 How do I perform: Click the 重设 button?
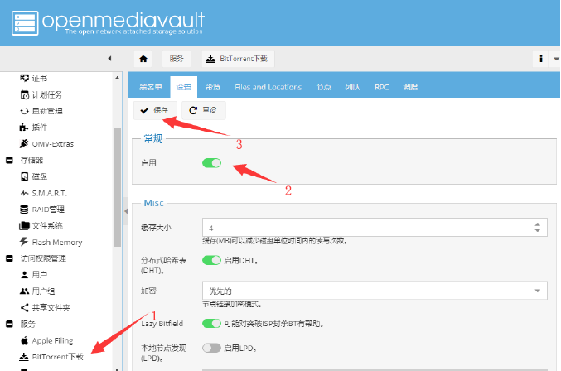click(x=203, y=110)
